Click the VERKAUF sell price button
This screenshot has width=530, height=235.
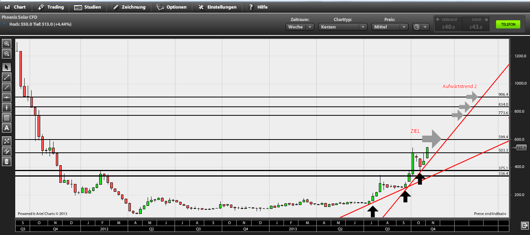tap(448, 24)
